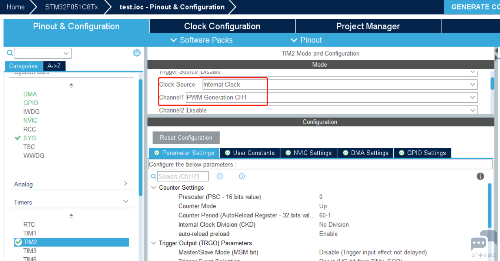Viewport: 500px width, 261px height.
Task: Go to next search result arrow
Action: click(242, 176)
